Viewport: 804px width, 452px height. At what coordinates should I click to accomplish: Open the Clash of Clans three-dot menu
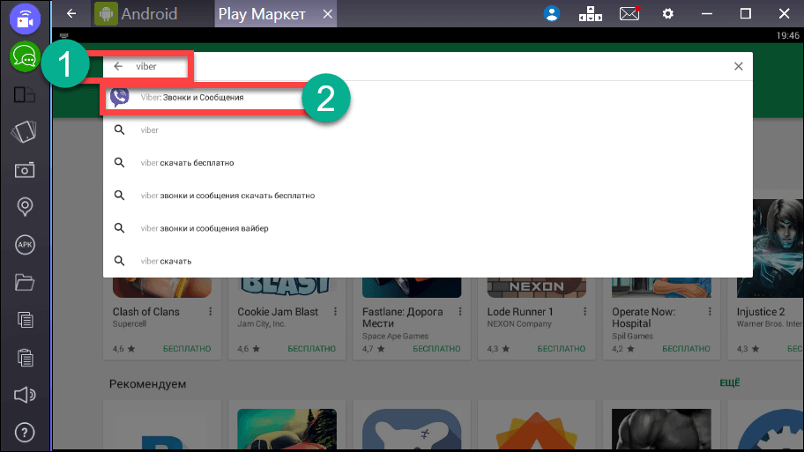[211, 312]
